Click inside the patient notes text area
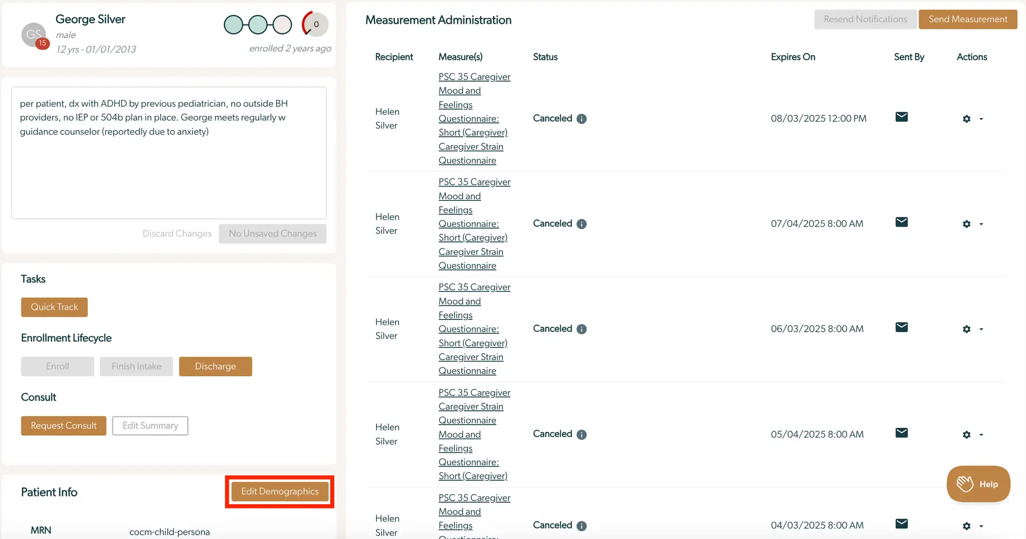Viewport: 1026px width, 539px height. [169, 152]
